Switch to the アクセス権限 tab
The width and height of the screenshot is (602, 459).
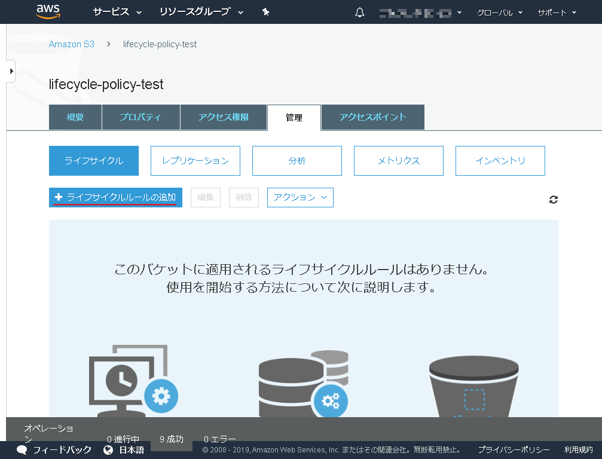point(224,117)
